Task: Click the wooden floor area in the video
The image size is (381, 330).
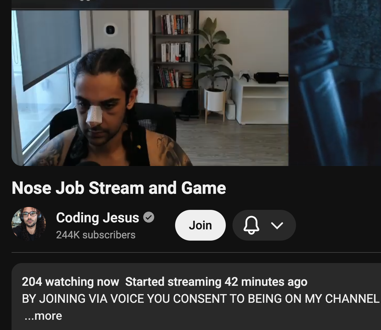Action: [233, 143]
